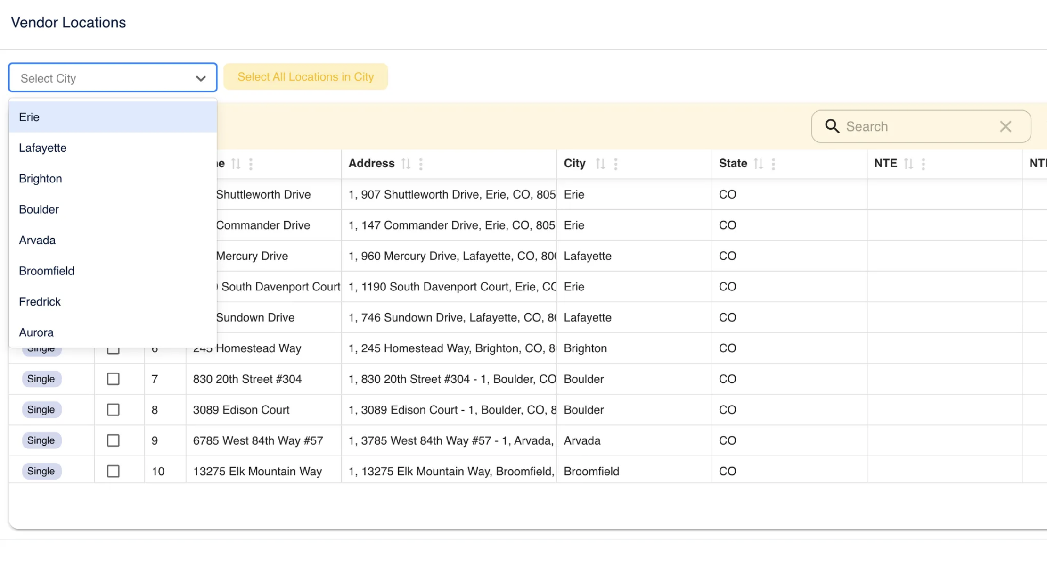1047x564 pixels.
Task: Sort by NTE column arrows
Action: coord(908,164)
